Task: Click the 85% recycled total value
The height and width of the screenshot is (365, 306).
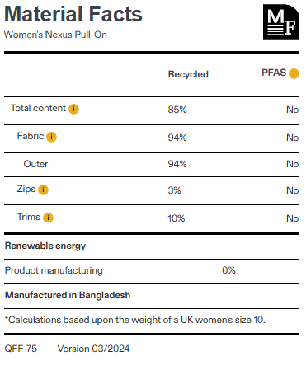Action: pyautogui.click(x=177, y=110)
